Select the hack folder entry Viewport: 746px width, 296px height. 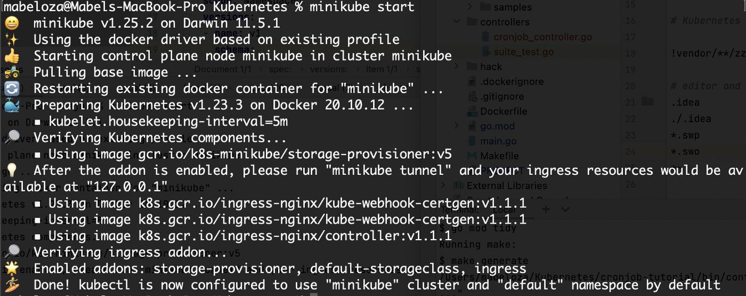coord(491,67)
